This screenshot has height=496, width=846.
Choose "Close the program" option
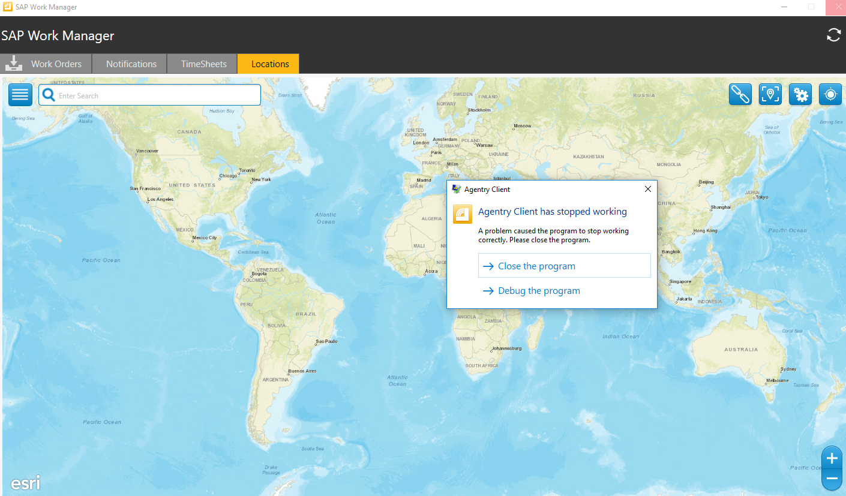pyautogui.click(x=565, y=266)
